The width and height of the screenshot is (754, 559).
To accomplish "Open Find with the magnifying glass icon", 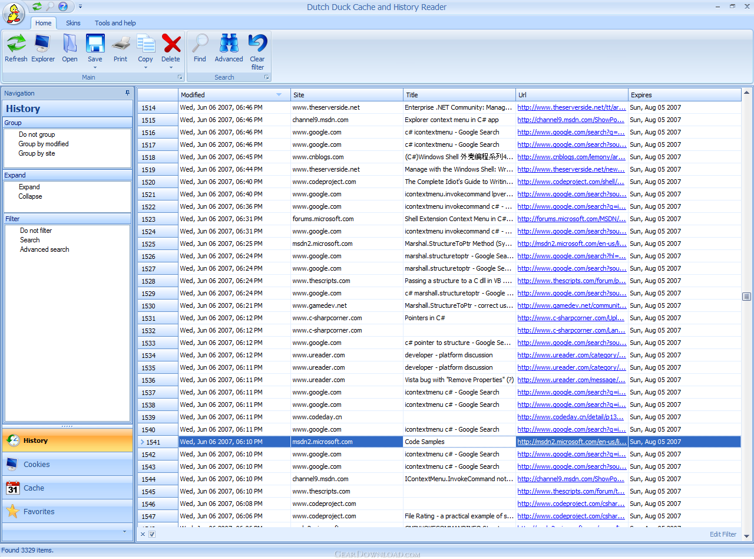I will tap(200, 44).
